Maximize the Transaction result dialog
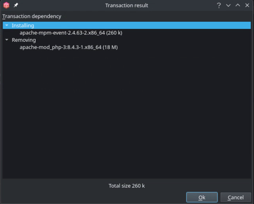This screenshot has width=254, height=204. [238, 5]
